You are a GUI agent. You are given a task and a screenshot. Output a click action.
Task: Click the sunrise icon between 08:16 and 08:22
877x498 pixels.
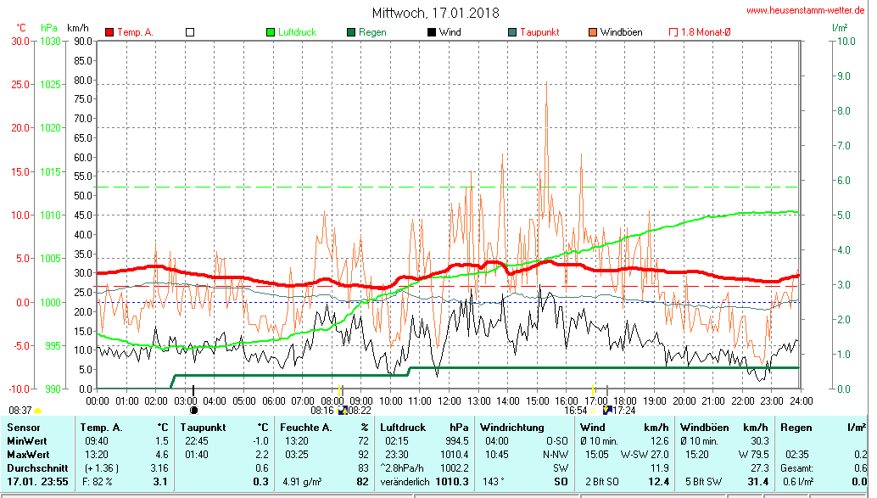342,411
